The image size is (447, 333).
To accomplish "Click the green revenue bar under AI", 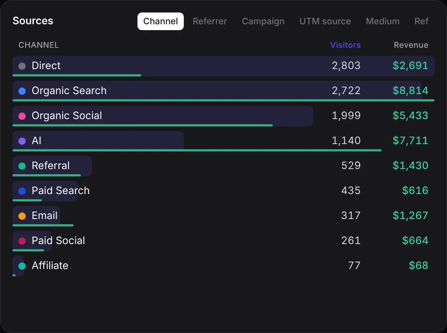I will 197,150.
